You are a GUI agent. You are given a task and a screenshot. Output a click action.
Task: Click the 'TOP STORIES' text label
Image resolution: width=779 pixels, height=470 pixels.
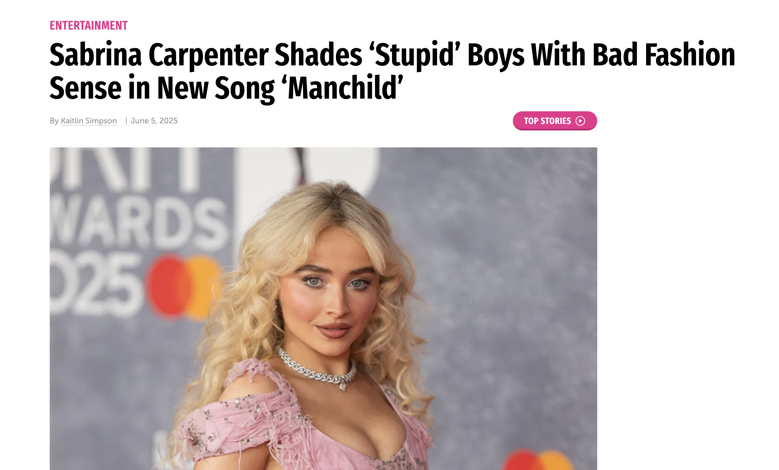pyautogui.click(x=547, y=121)
